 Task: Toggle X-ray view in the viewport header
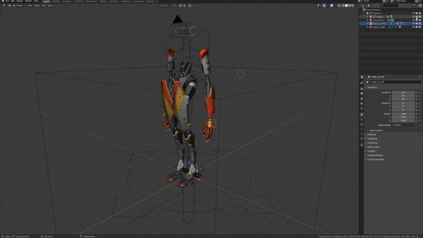tap(339, 5)
